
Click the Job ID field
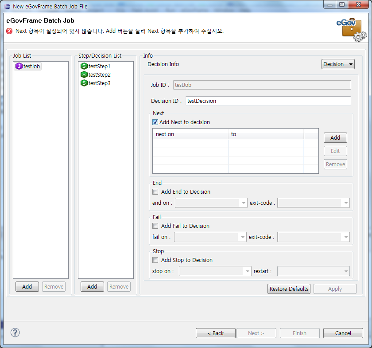(262, 85)
